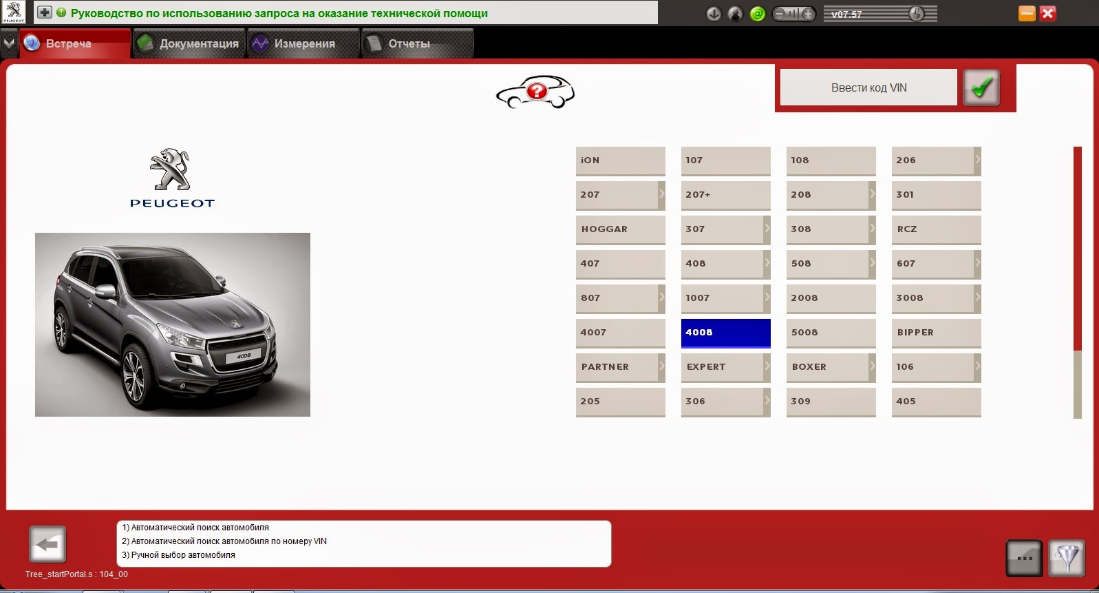Image resolution: width=1099 pixels, height=593 pixels.
Task: Click the text Ручной выбор автомобиля
Action: click(183, 555)
